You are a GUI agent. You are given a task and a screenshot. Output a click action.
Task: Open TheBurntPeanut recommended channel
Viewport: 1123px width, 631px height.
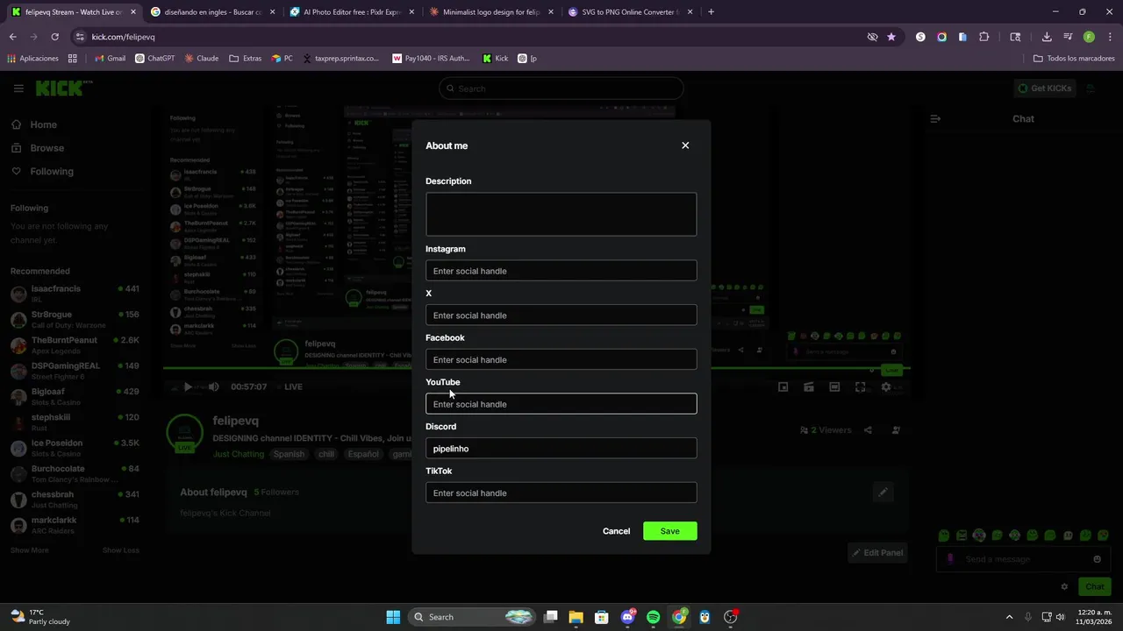75,344
